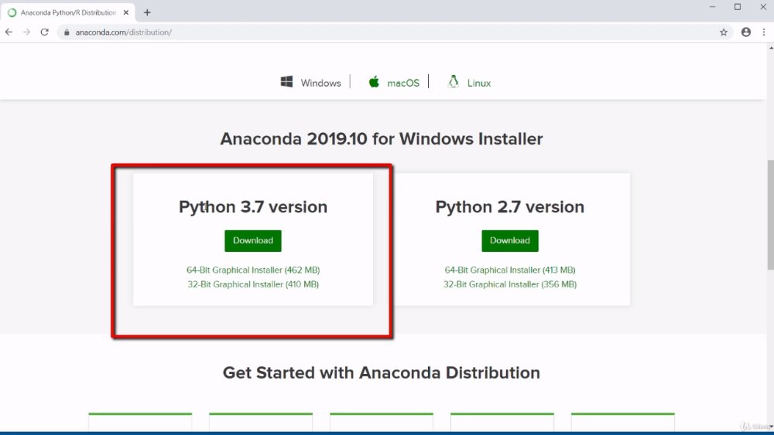
Task: Click the Python 3.7 version heading
Action: (253, 207)
